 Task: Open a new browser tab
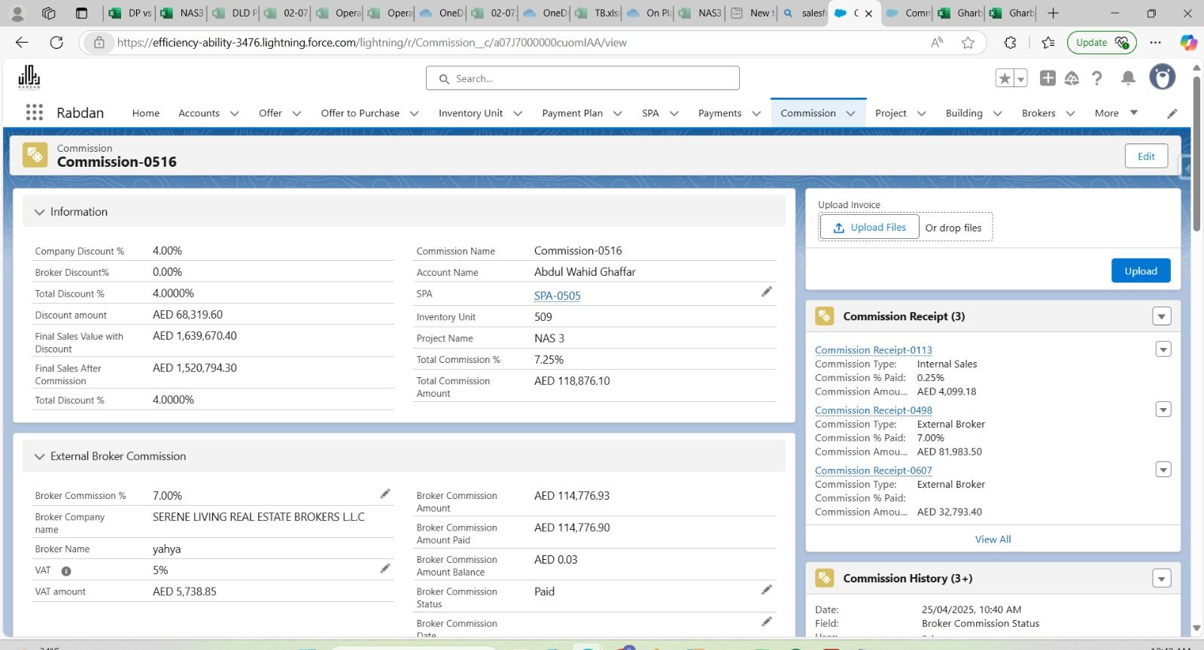pyautogui.click(x=1053, y=13)
